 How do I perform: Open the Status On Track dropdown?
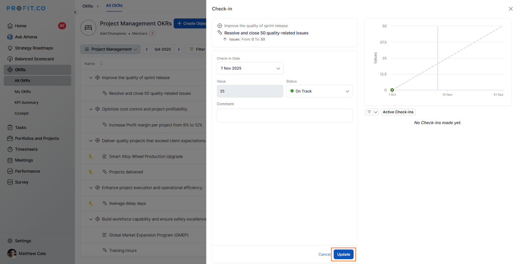click(x=319, y=91)
